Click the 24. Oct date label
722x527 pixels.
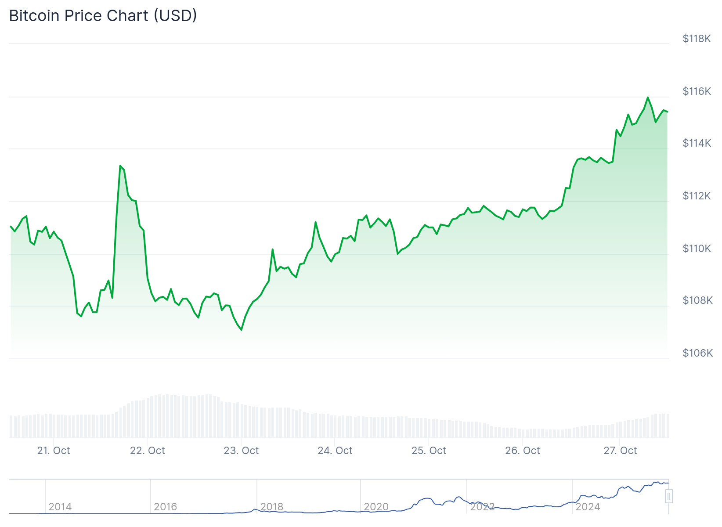(335, 451)
